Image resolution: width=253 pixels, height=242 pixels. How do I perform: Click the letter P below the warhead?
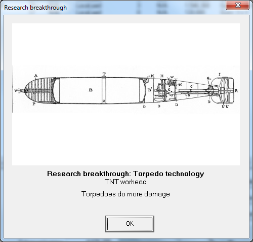[34, 104]
